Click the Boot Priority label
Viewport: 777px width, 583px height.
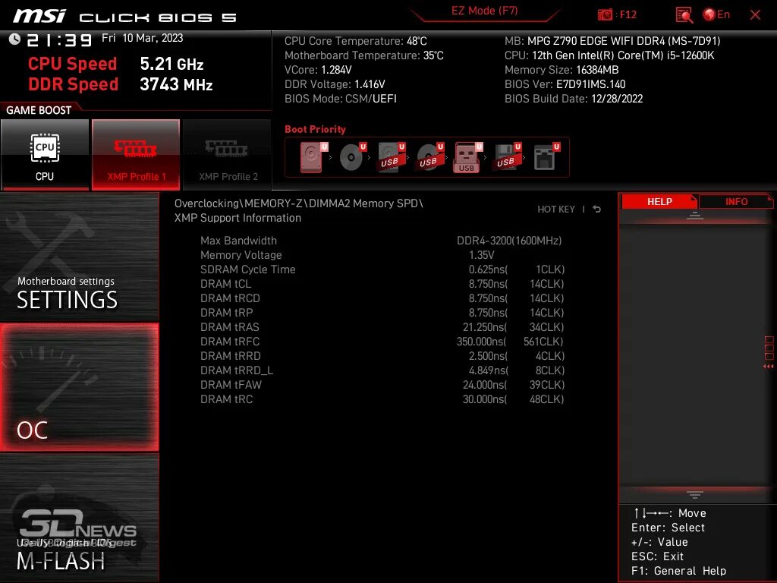pyautogui.click(x=315, y=129)
